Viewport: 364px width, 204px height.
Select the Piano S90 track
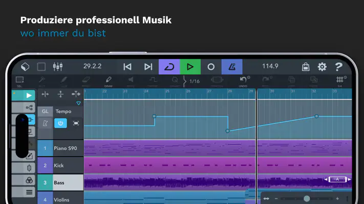(x=65, y=148)
